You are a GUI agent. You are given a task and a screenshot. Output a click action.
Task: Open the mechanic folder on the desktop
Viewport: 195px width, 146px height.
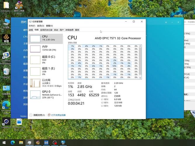click(6, 6)
